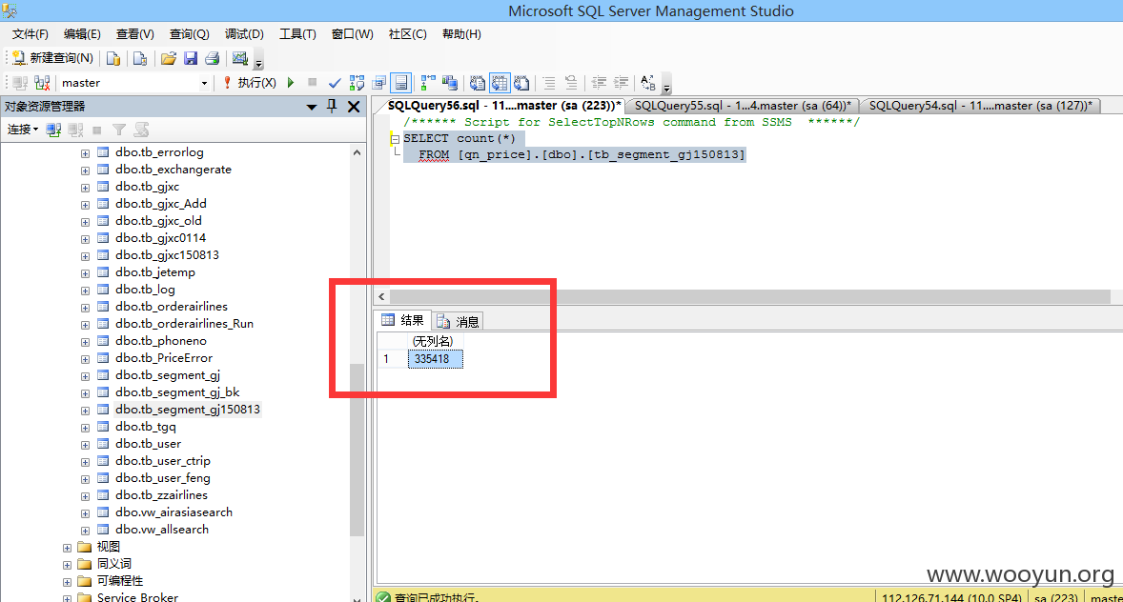This screenshot has height=602, width=1123.
Task: Click the New Query (新建查询) button
Action: click(x=53, y=58)
